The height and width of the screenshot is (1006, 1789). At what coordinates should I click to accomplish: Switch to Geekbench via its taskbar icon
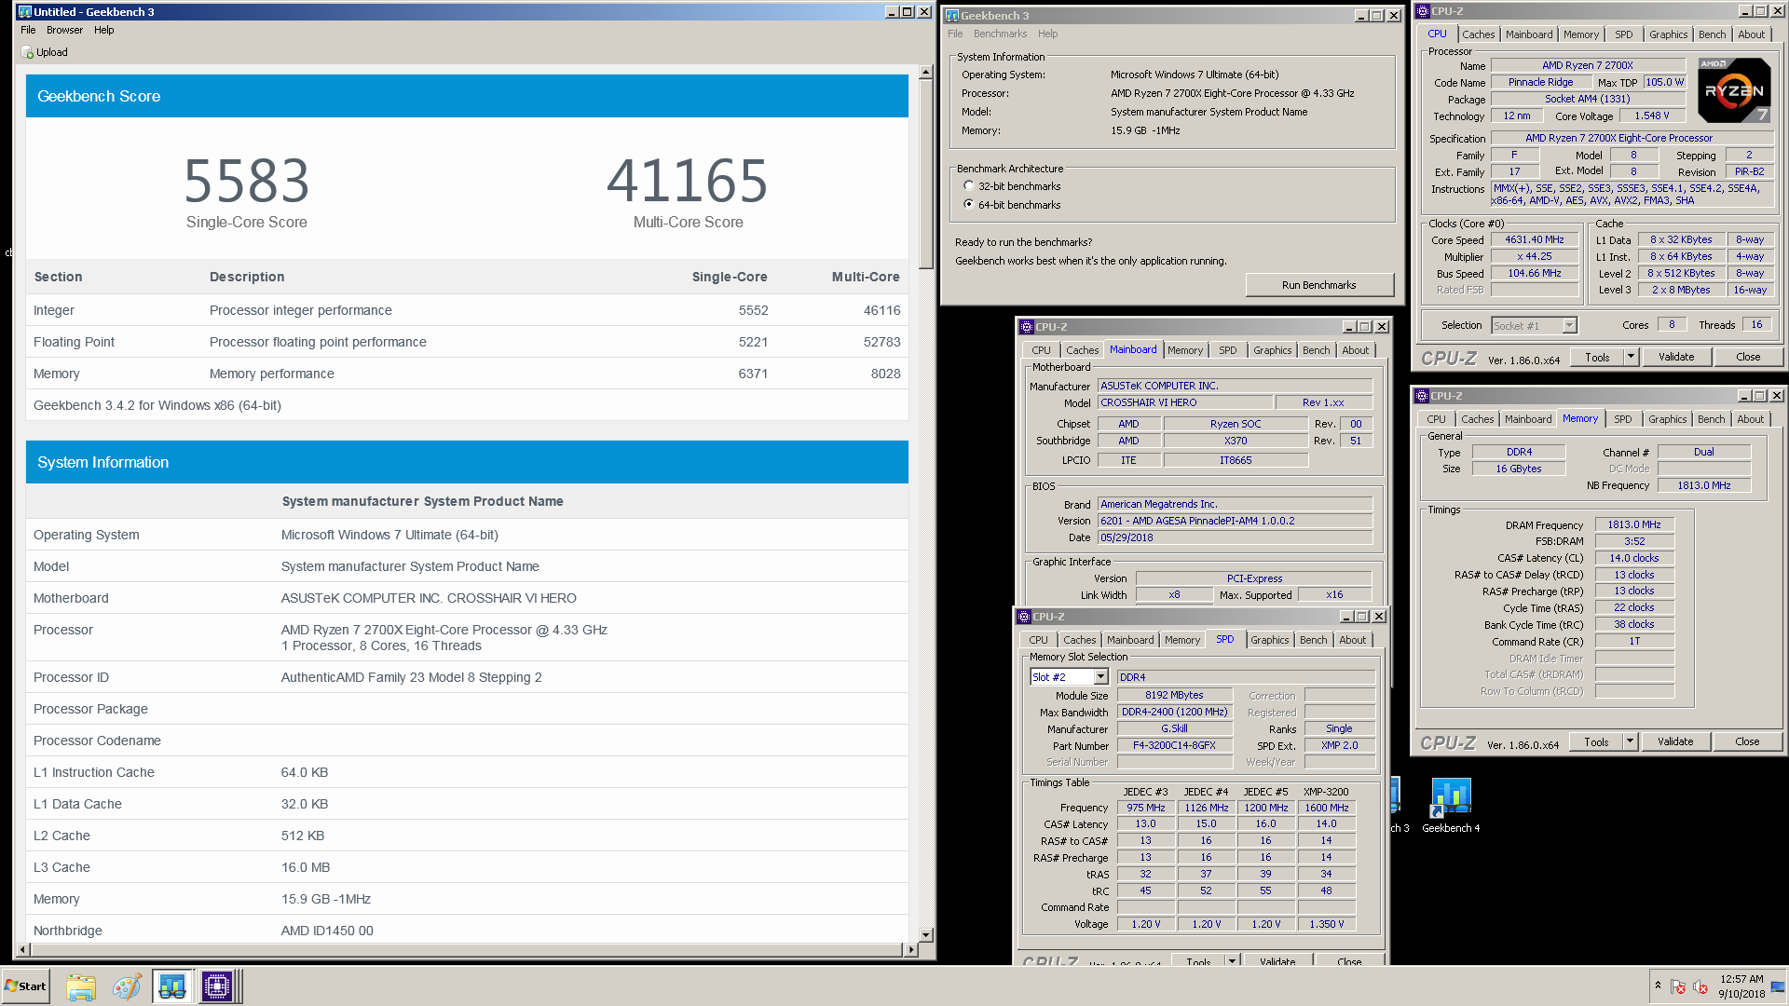point(172,986)
